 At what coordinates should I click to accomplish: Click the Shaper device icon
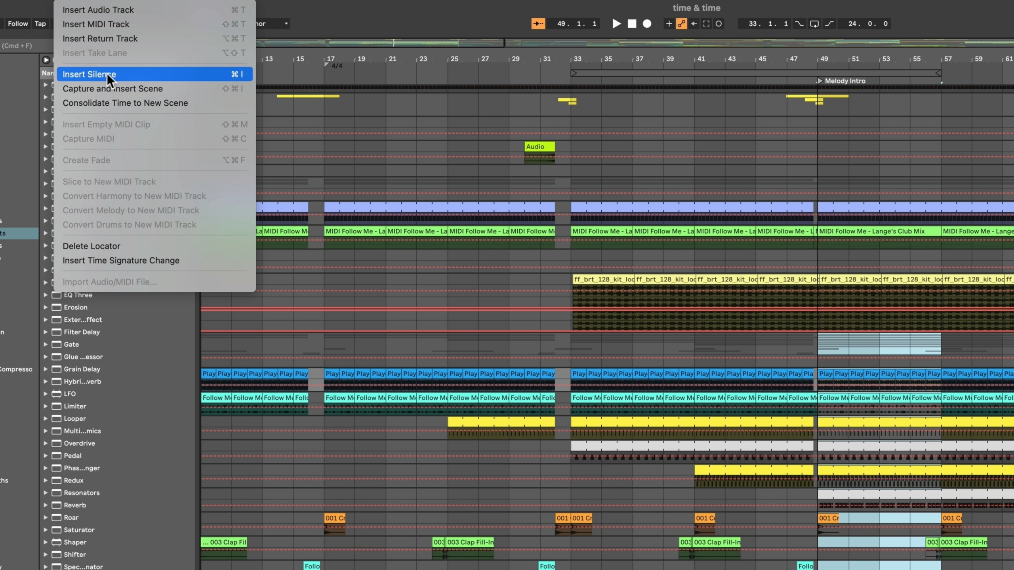(x=57, y=542)
